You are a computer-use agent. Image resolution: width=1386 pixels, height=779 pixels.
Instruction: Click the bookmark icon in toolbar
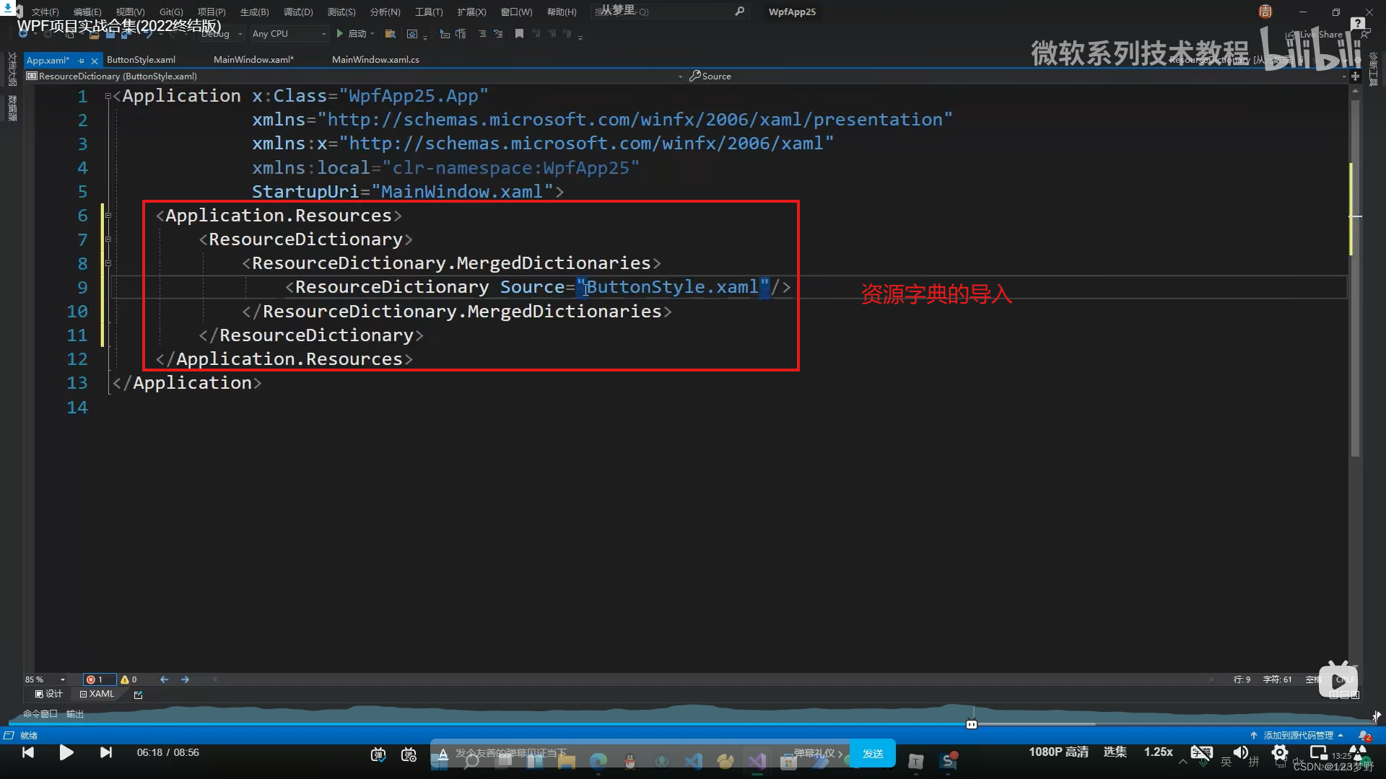[519, 34]
